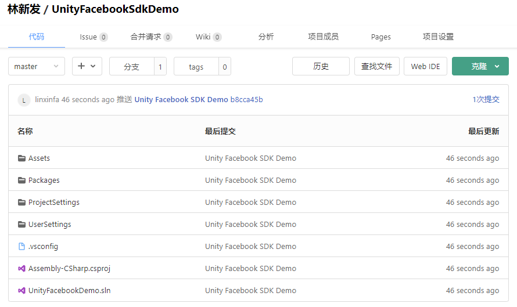Open UnityFacebookSdkDemo repository title link
The height and width of the screenshot is (307, 517).
coord(115,9)
